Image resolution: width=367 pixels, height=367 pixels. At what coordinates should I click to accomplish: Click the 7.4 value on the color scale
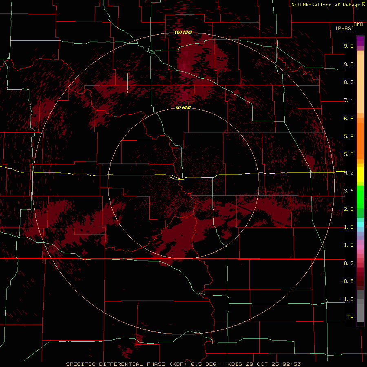pos(349,100)
